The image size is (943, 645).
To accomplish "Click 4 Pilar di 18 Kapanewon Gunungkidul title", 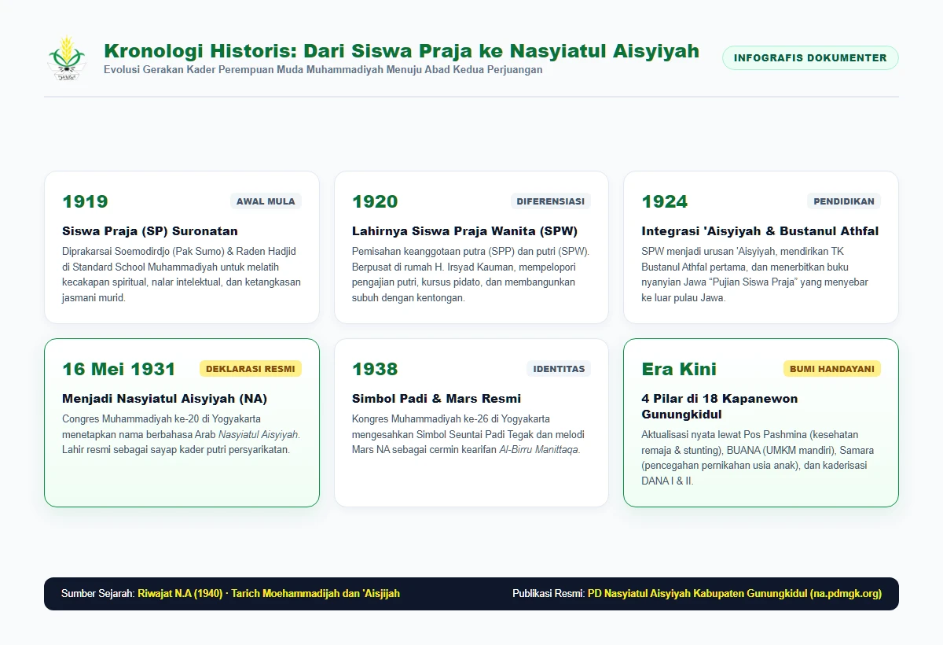I will [720, 407].
